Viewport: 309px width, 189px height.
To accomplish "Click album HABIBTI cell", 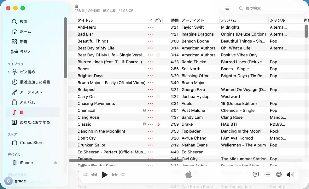I will tap(229, 124).
